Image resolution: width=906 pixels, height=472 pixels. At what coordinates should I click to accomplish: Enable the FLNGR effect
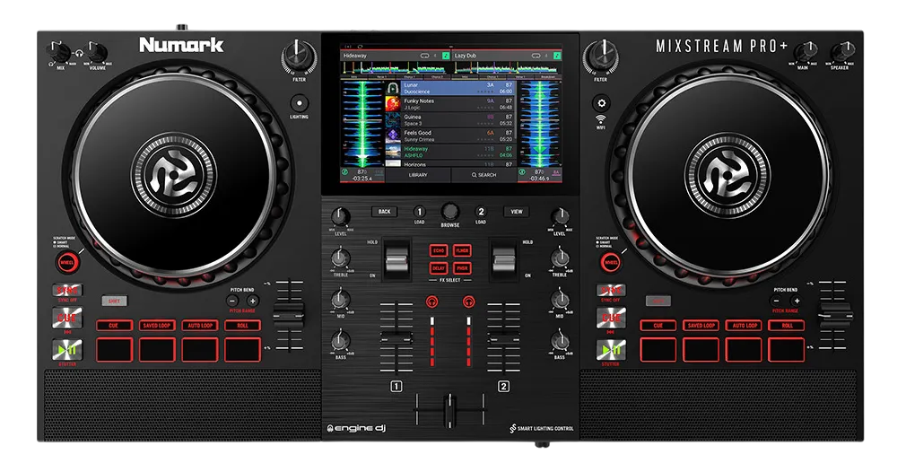pos(462,250)
